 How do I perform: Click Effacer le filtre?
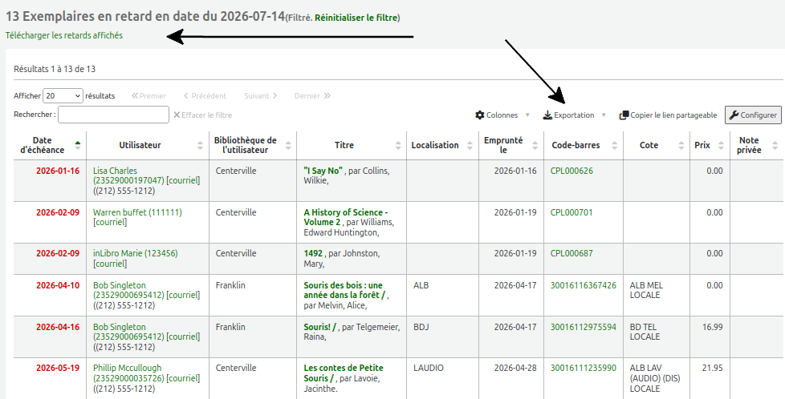[x=203, y=115]
